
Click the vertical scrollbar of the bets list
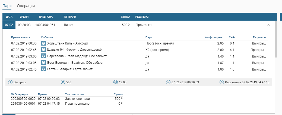pos(276,40)
